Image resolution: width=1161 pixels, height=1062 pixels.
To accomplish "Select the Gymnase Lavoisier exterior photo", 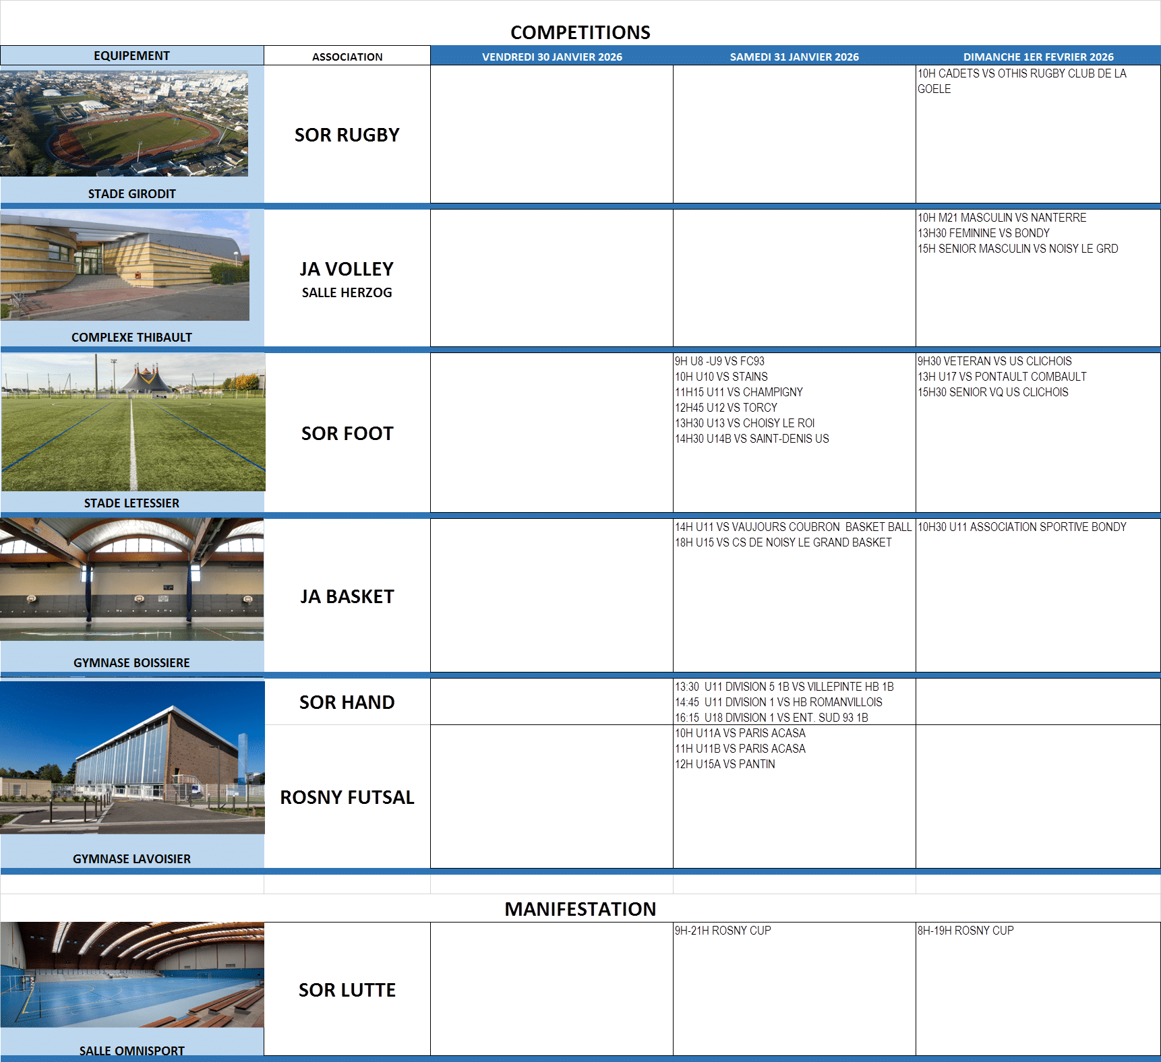I will point(132,757).
